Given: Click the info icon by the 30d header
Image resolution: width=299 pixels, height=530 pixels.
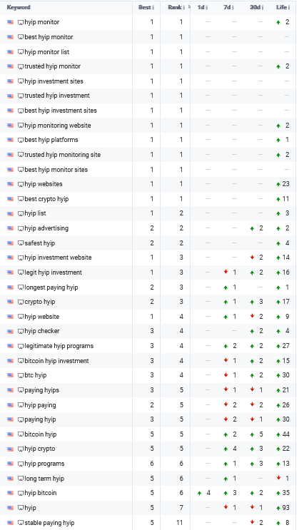Looking at the screenshot, I should click(263, 7).
